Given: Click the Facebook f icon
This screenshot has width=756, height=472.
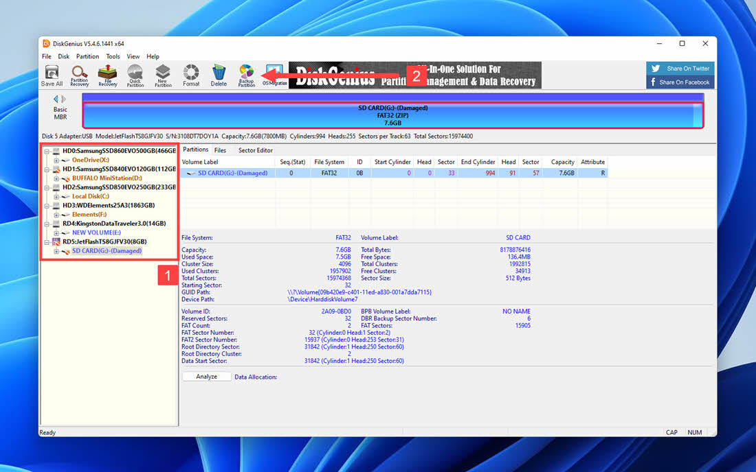Looking at the screenshot, I should 654,82.
